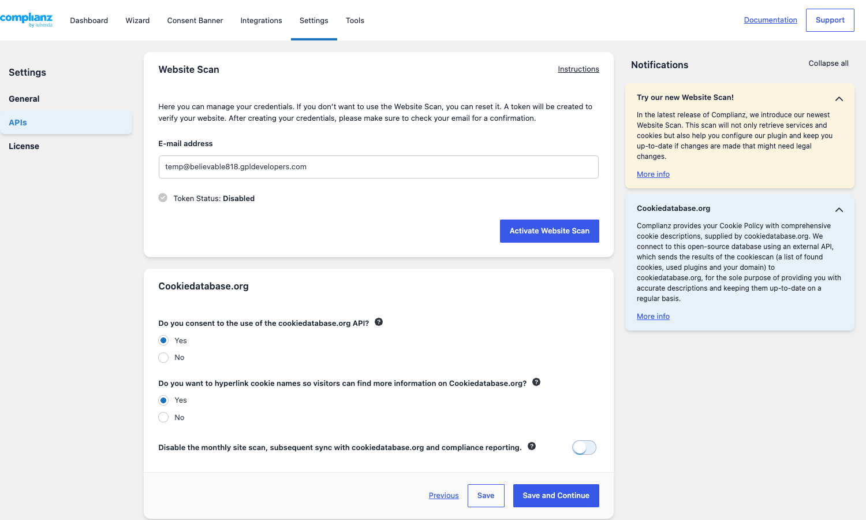Select No for cookiedatabase.org API consent
This screenshot has height=520, width=866.
163,358
